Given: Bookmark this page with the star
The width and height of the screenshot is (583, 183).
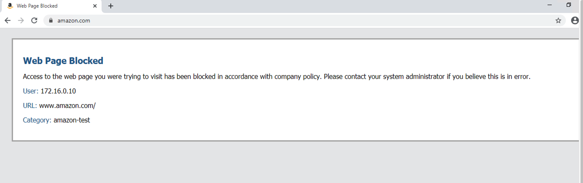Looking at the screenshot, I should [x=558, y=20].
